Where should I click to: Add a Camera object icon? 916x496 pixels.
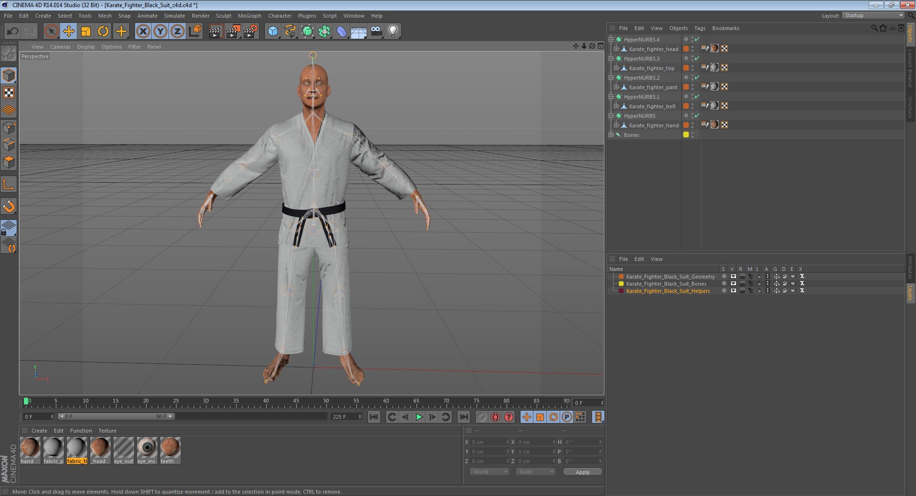tap(376, 31)
